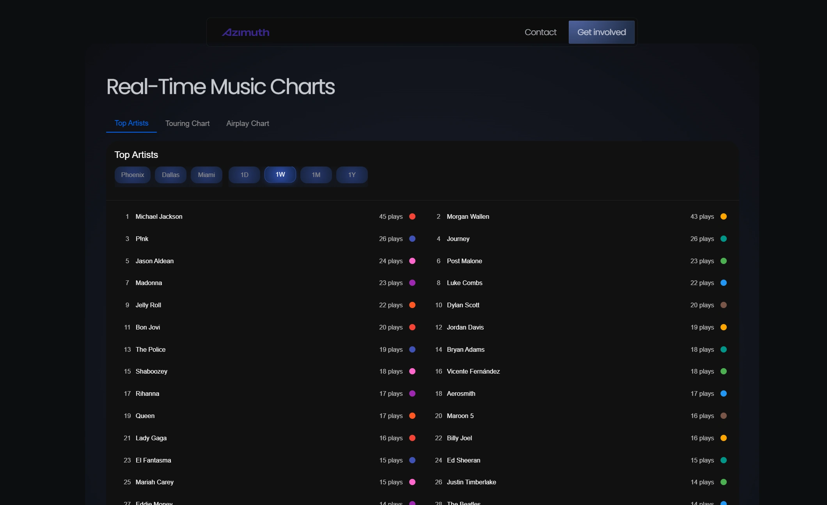Select artist name Bon Jovi

coord(148,327)
